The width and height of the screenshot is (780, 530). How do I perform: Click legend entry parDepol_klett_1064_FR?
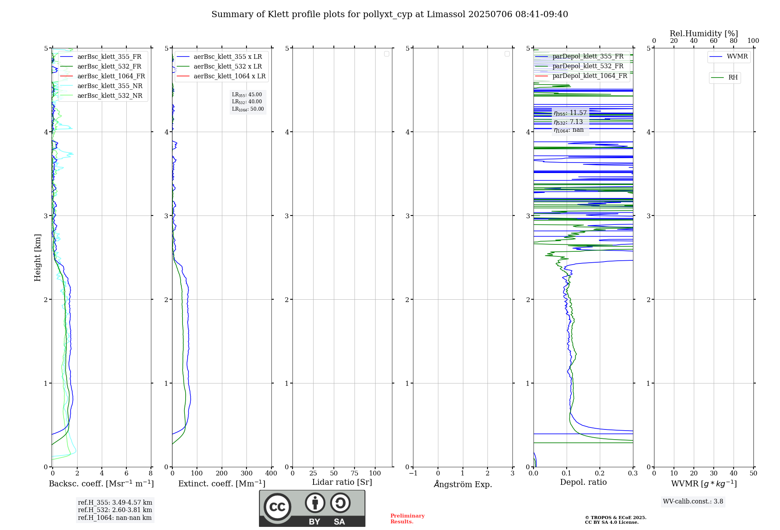click(581, 76)
